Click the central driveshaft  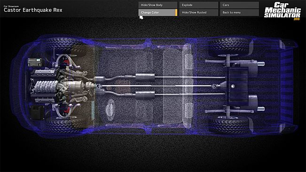point(157,86)
